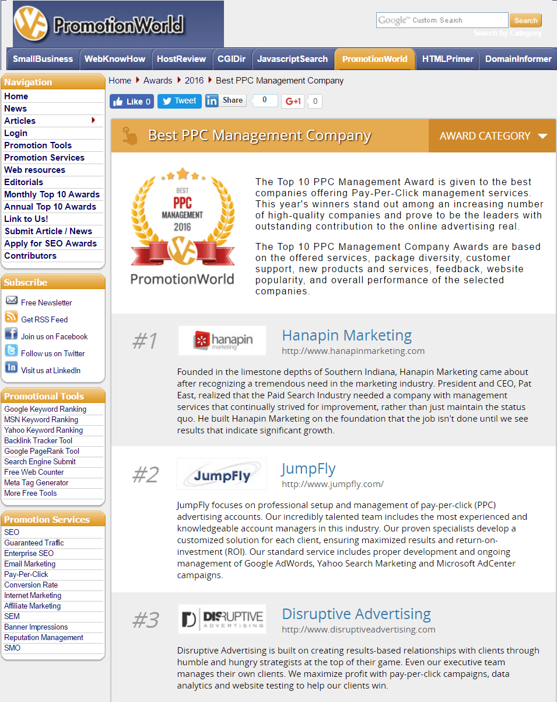Click the Google Custom Search field
The height and width of the screenshot is (702, 557).
pyautogui.click(x=442, y=20)
